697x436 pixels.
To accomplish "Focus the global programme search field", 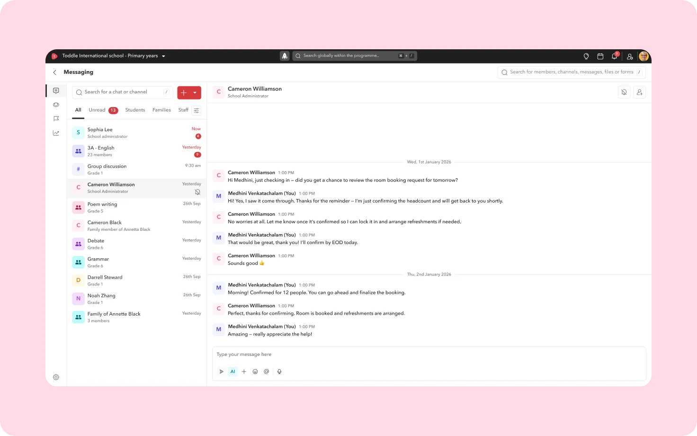I will [354, 56].
